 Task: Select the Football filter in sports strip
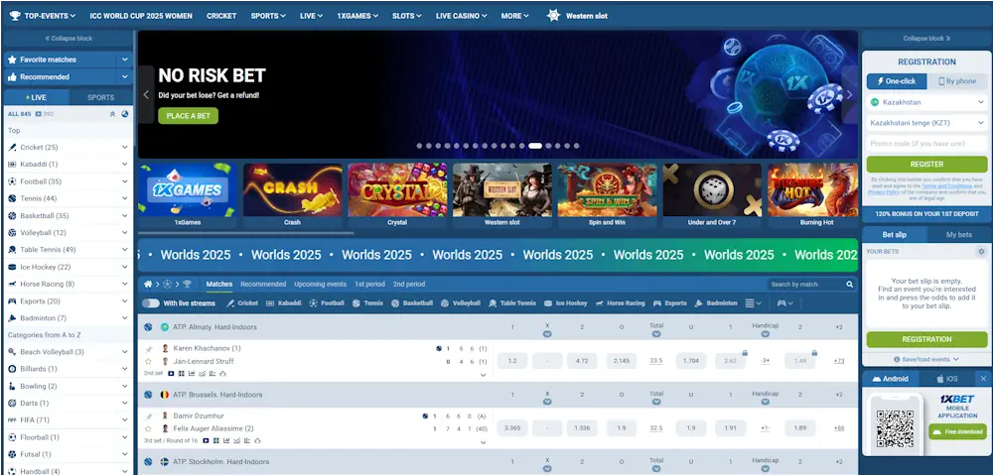point(327,303)
